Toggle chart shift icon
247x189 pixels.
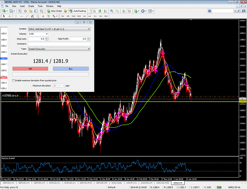[129, 11]
